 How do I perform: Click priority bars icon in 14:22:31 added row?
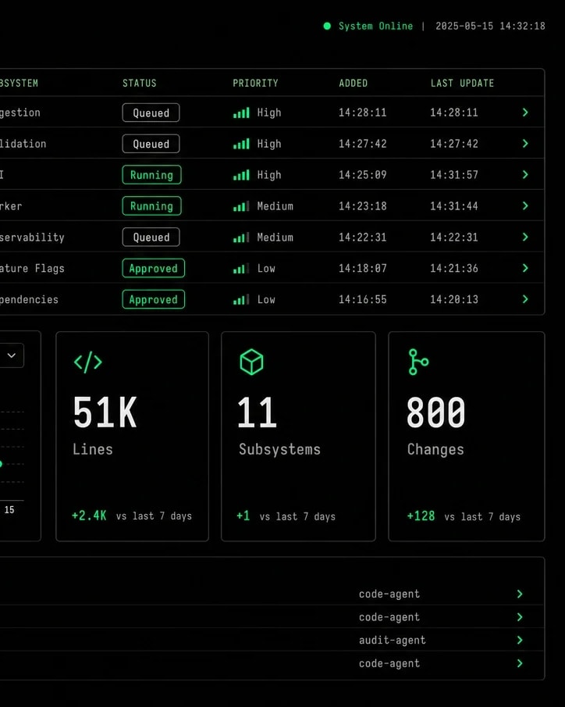point(241,237)
